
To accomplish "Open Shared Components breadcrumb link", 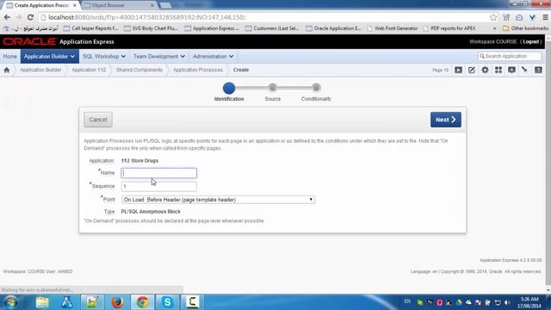I will (139, 70).
